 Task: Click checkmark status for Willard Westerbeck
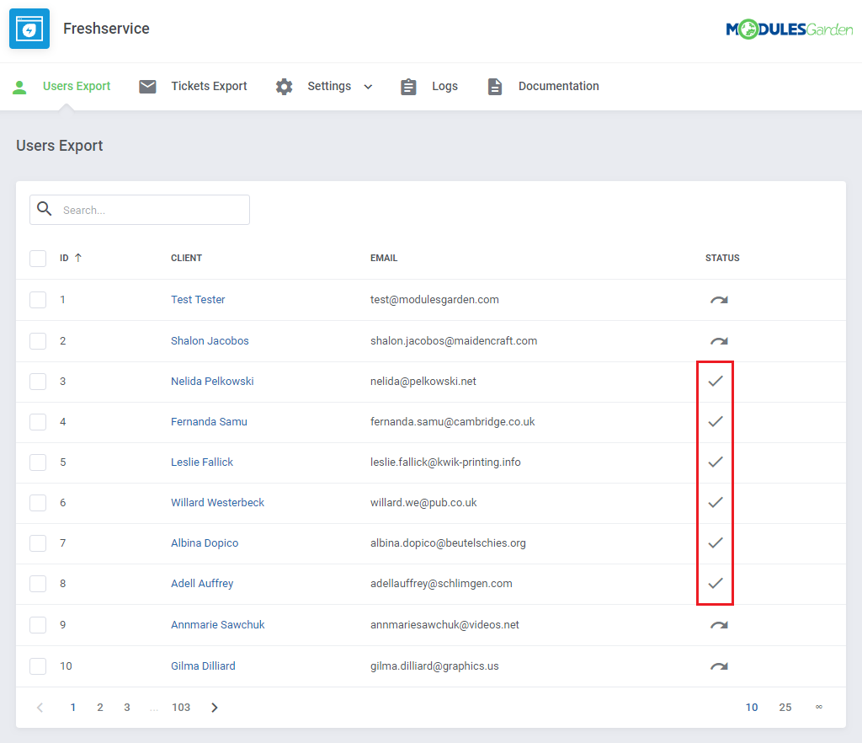716,503
